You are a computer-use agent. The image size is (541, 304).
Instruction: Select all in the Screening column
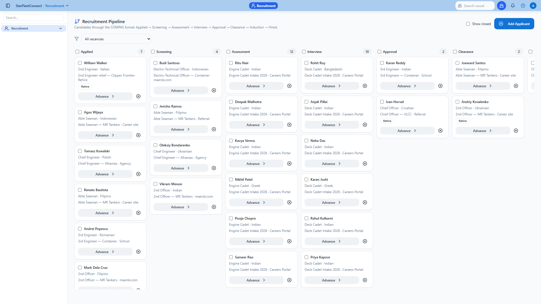pyautogui.click(x=153, y=52)
